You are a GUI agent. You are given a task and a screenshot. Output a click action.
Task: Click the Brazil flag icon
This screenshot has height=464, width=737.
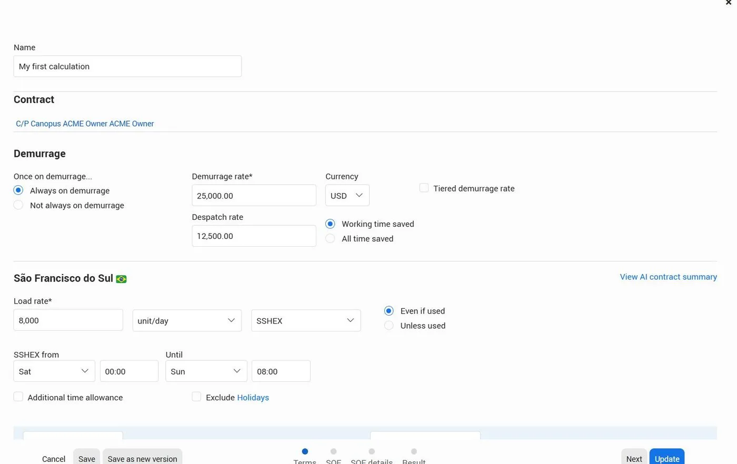121,279
